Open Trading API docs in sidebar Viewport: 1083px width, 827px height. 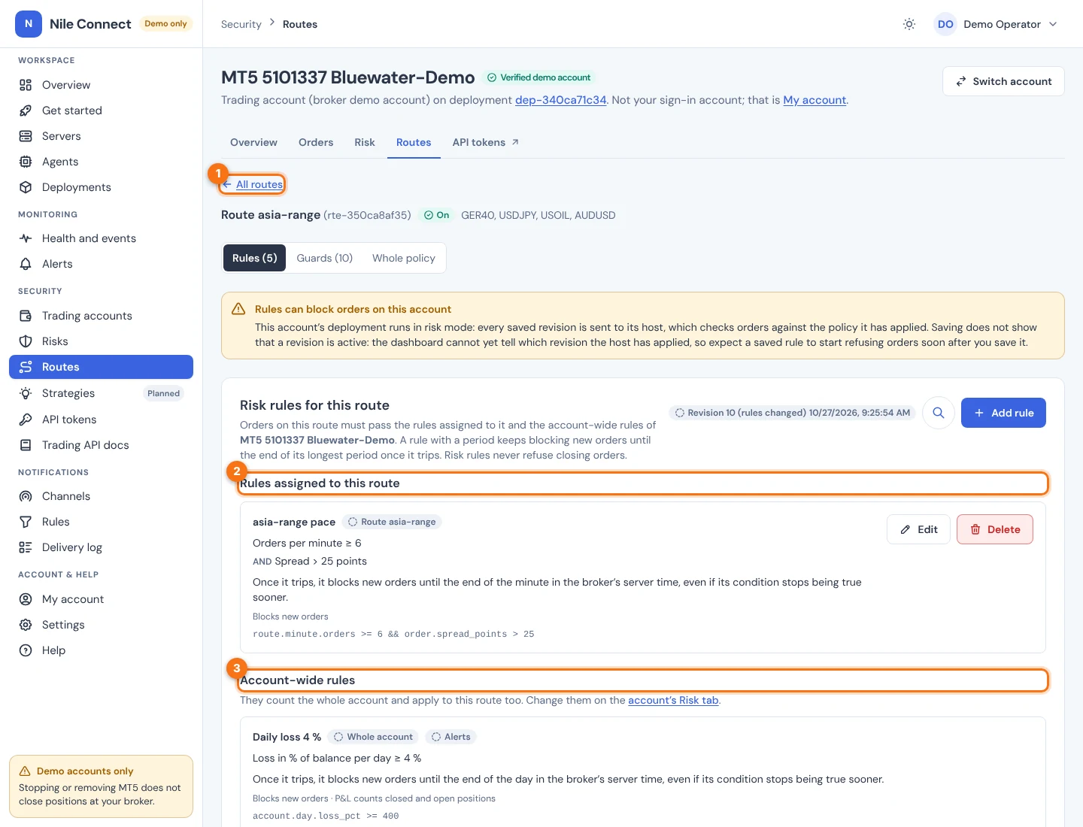[101, 445]
